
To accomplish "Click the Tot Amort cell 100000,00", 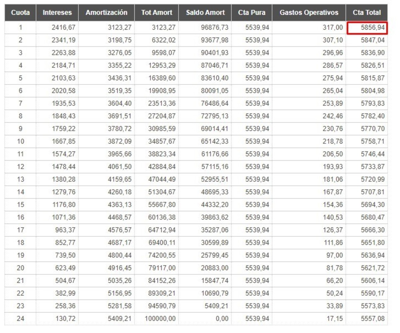I will coord(160,319).
